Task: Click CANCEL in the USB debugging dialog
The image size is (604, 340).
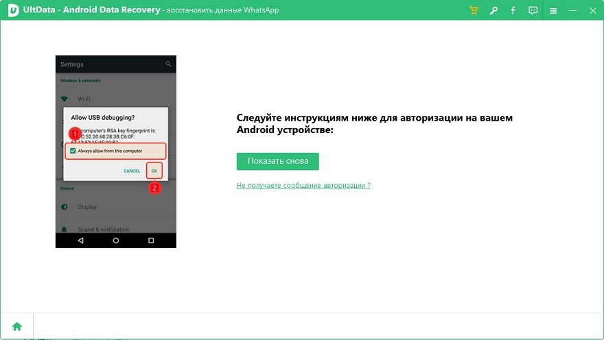Action: tap(132, 171)
